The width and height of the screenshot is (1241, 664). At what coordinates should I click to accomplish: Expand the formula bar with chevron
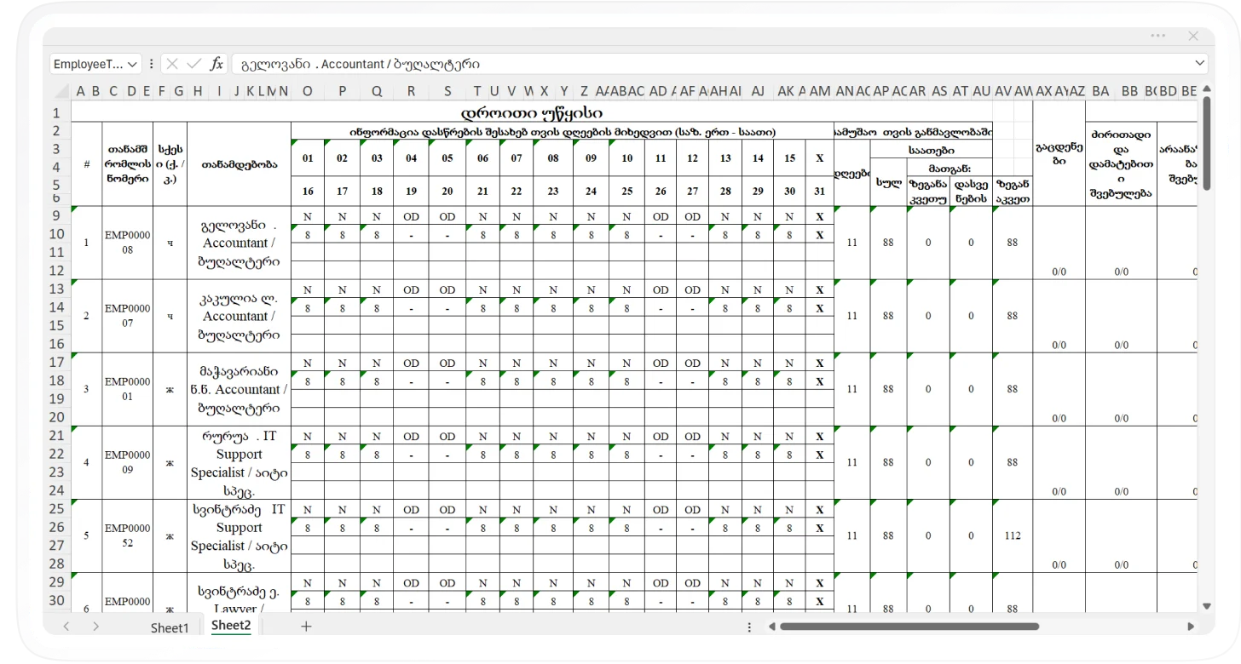(1200, 64)
